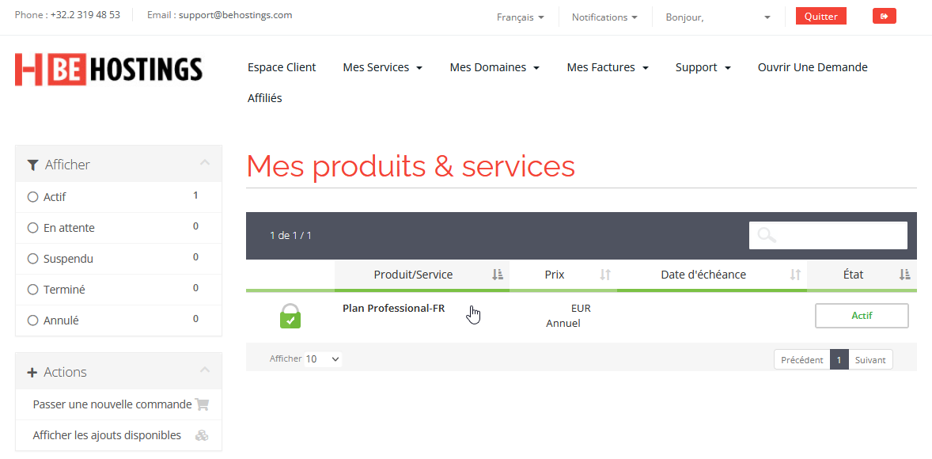Click the Mes produits & services heading
The height and width of the screenshot is (459, 932).
click(411, 166)
